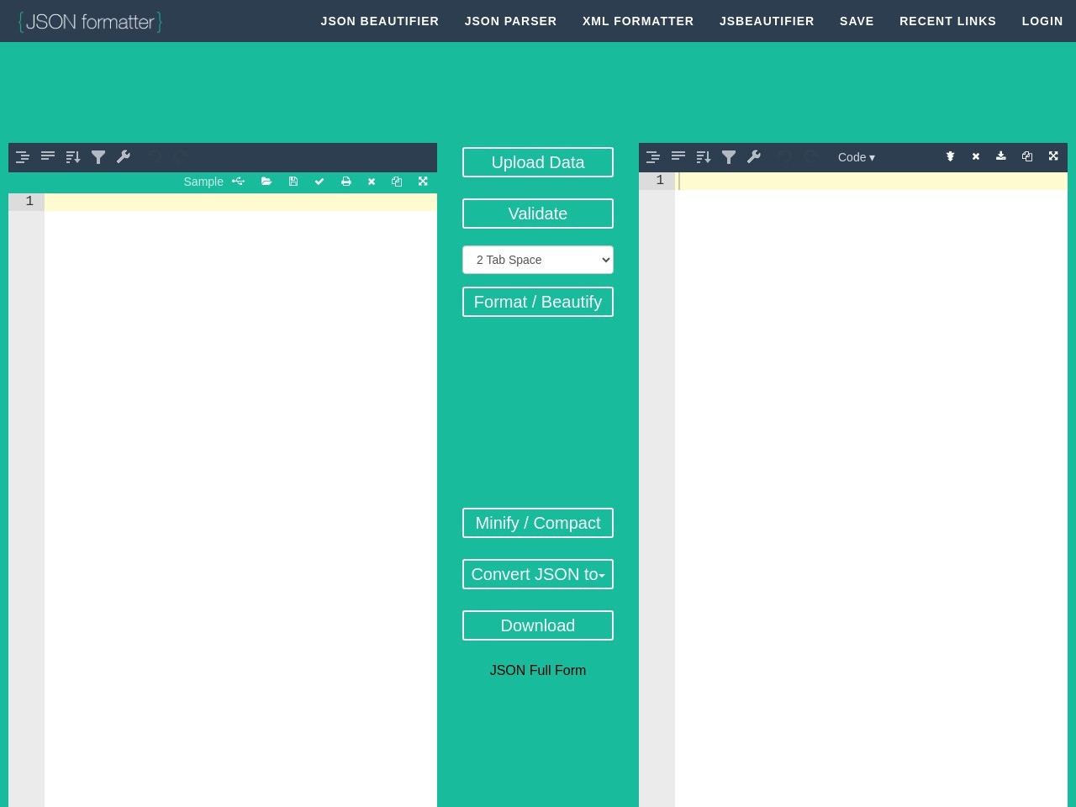Format JSON icon in left editor toolbar
This screenshot has width=1076, height=807.
[x=23, y=157]
